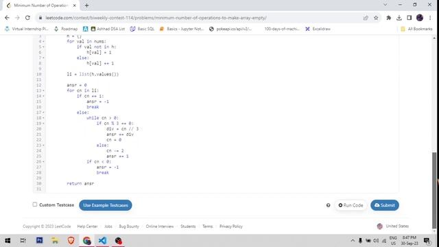
Task: Open the Privacy Policy footer link
Action: tap(231, 226)
